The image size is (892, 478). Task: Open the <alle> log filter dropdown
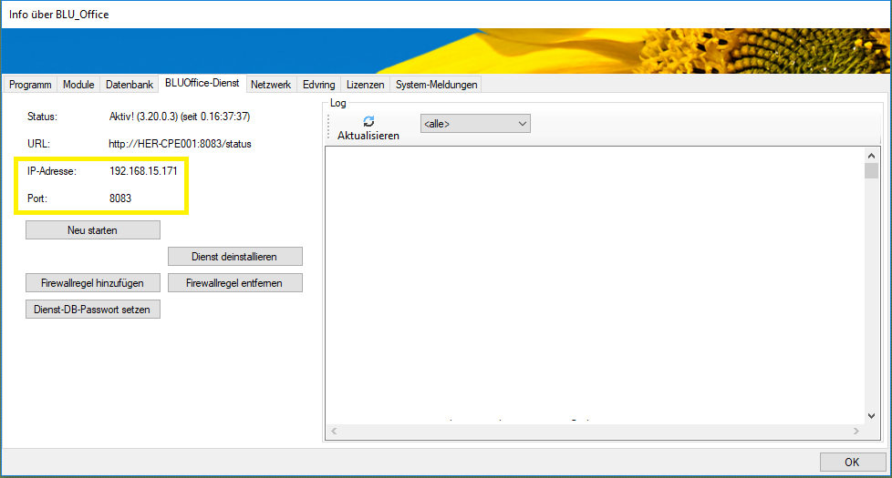click(474, 124)
